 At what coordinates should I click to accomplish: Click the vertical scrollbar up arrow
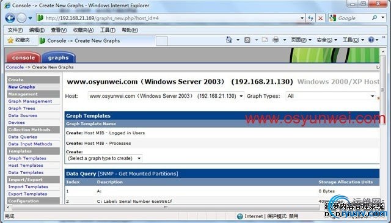[x=383, y=51]
